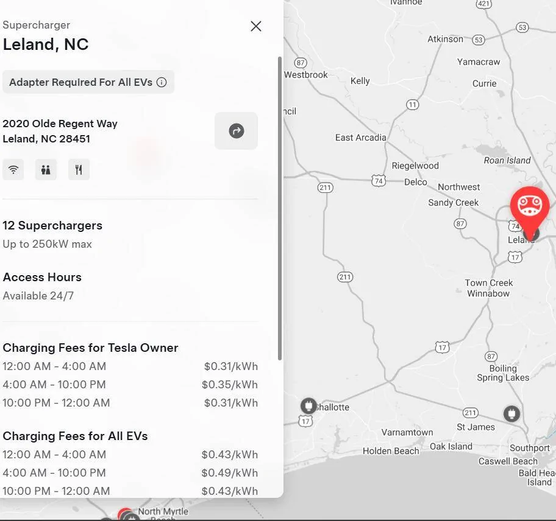Click the panel's vertical scrollbar
This screenshot has width=556, height=521.
[280, 208]
